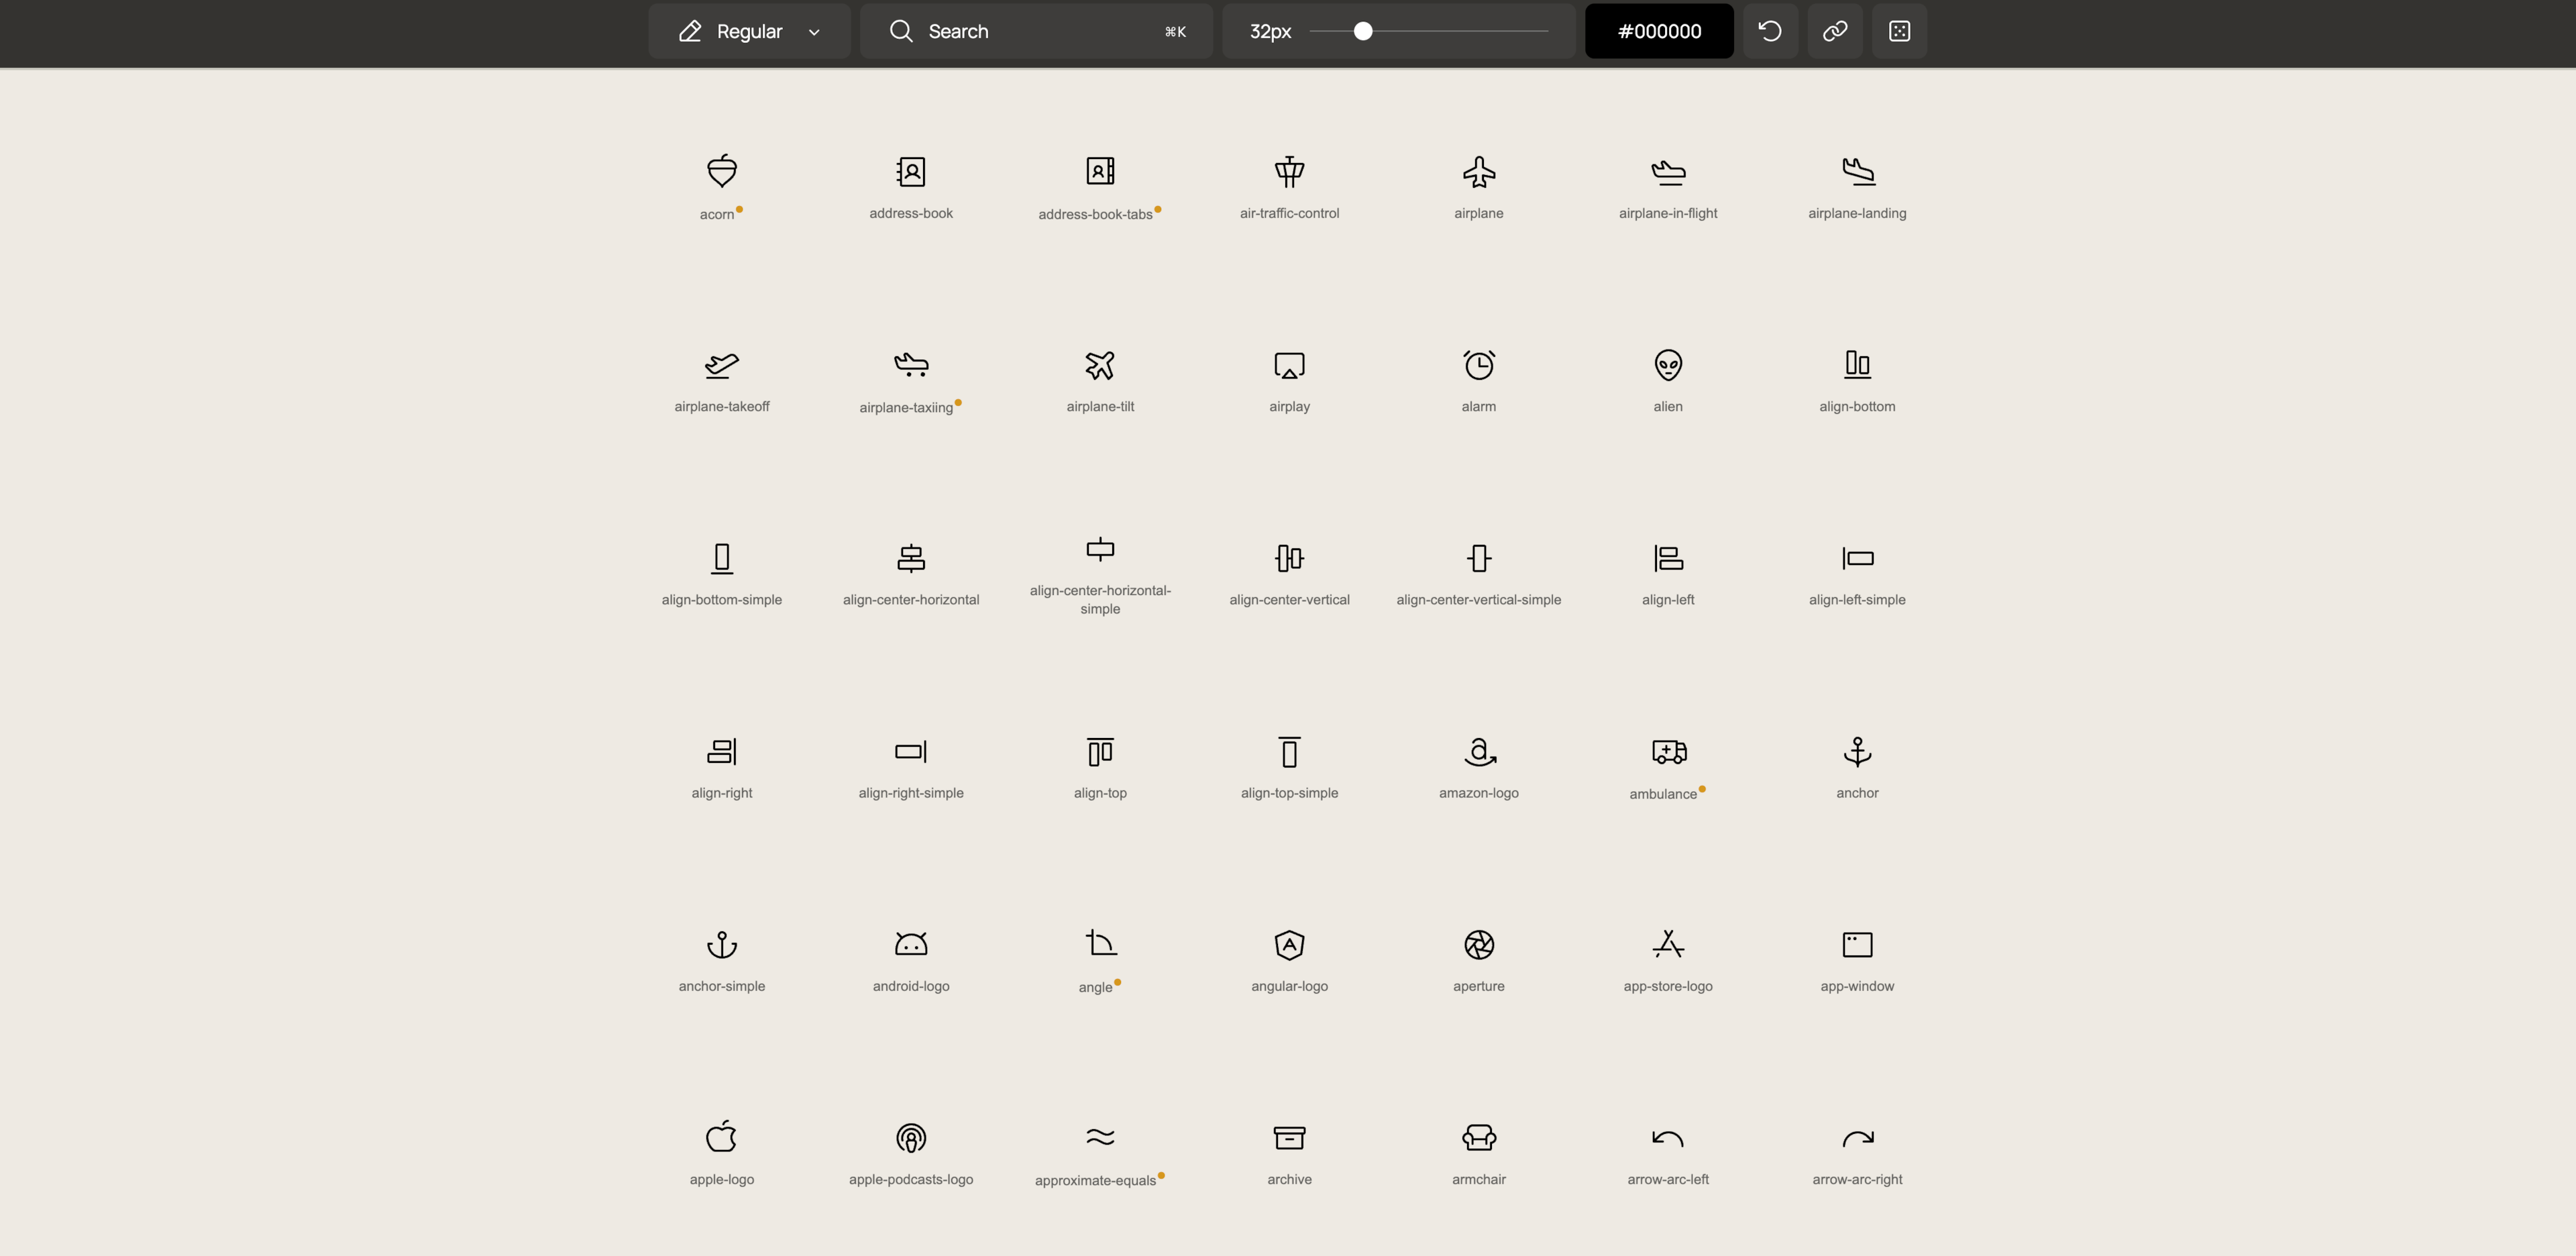
Task: Click inside the Search field
Action: point(1010,31)
